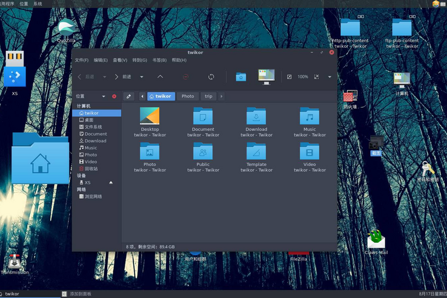Open the view mode dropdown at toolbar end
Viewport: 447px width, 298px height.
[x=329, y=77]
